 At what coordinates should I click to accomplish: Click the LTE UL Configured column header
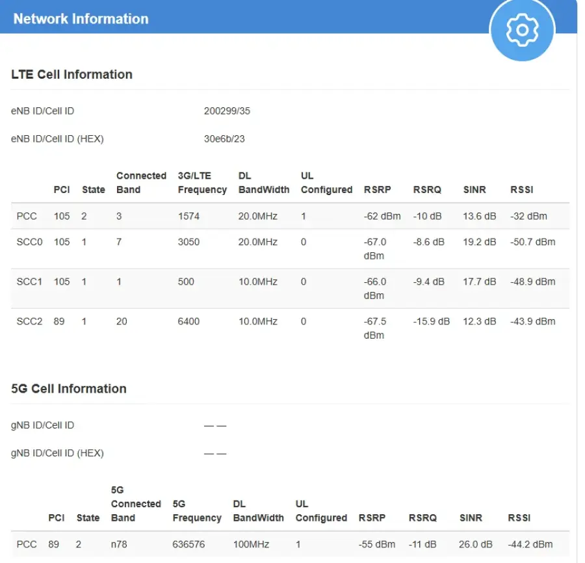[326, 183]
